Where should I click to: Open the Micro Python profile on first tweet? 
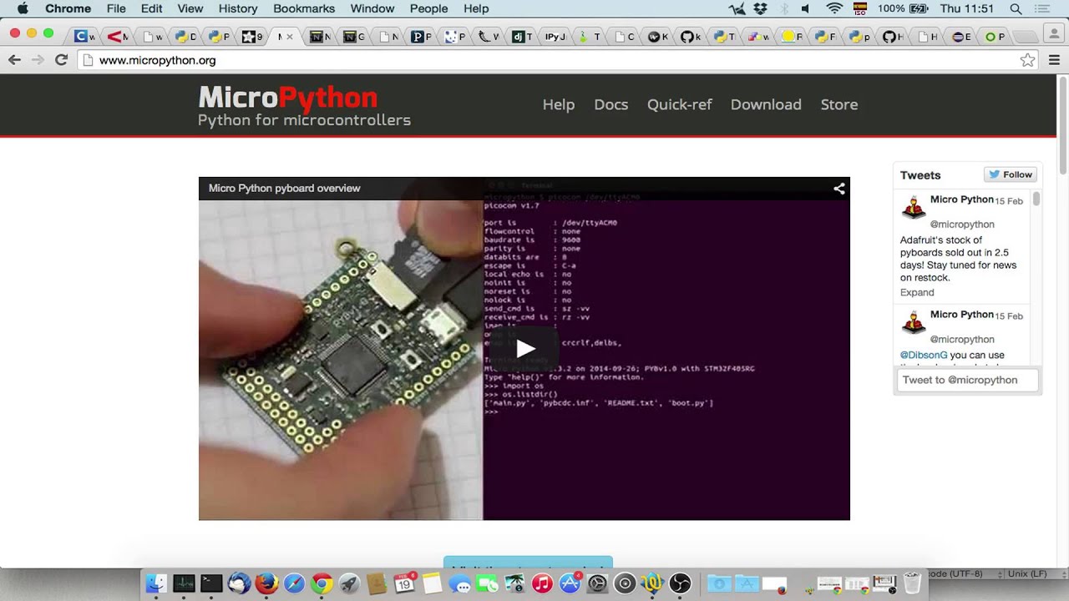(x=962, y=199)
